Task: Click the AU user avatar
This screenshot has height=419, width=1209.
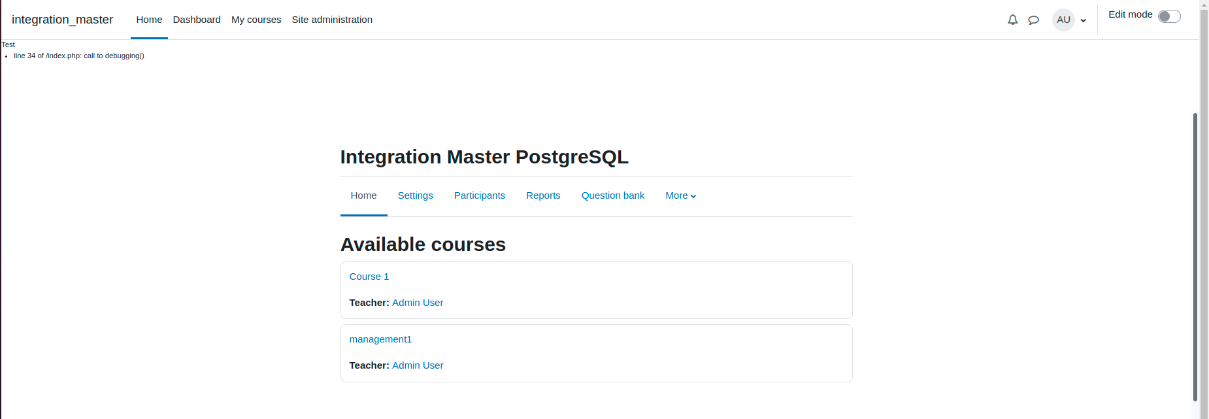Action: click(x=1063, y=20)
